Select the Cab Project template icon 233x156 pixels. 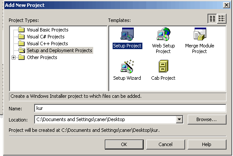pos(164,66)
